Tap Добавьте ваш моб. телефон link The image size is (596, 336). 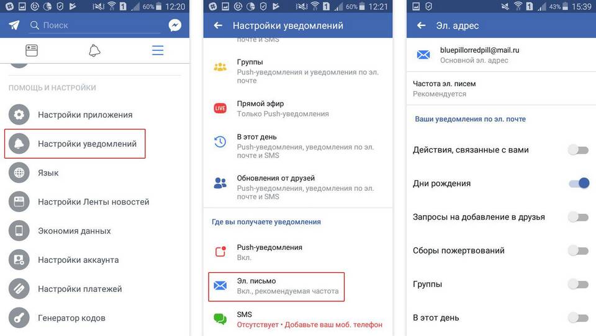pos(333,325)
